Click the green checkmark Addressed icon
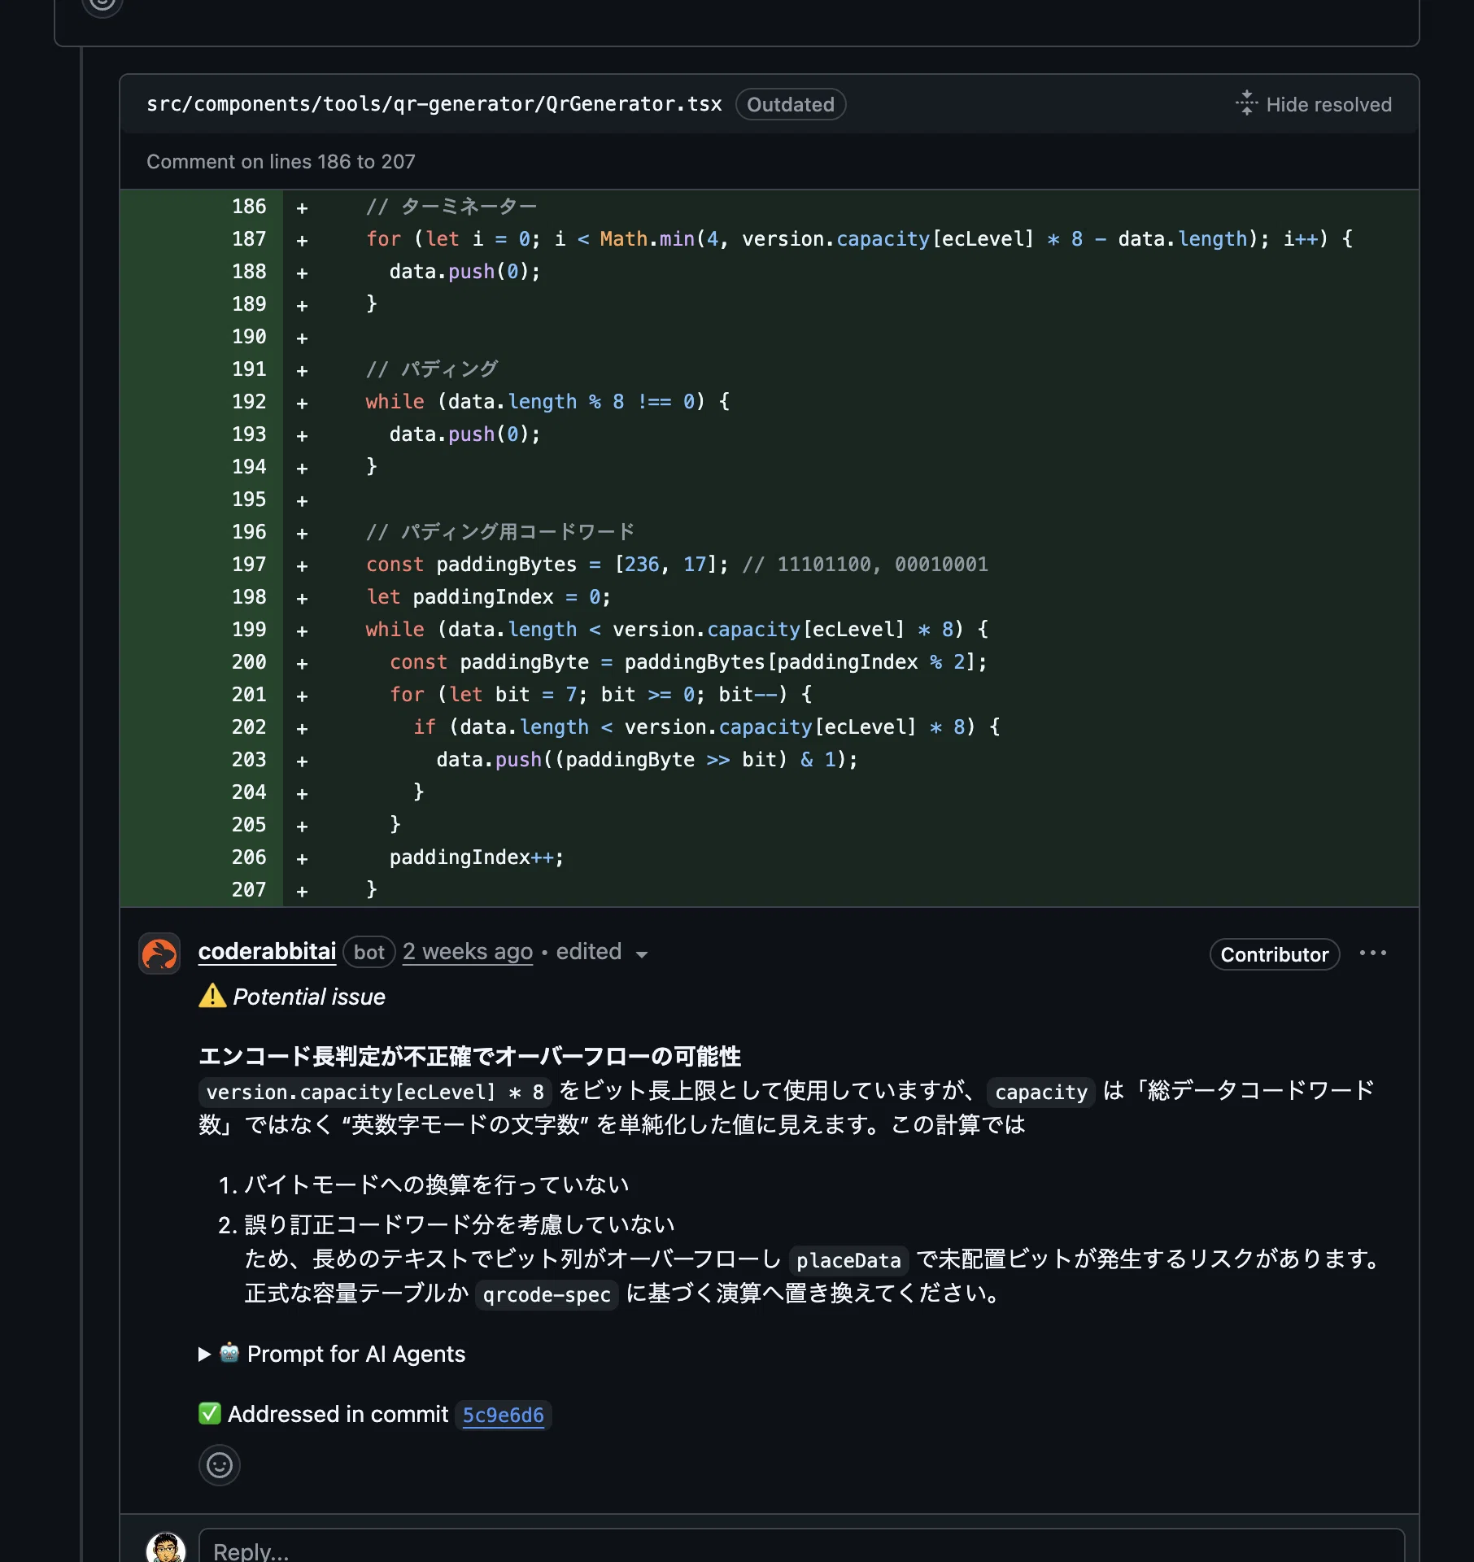 point(210,1413)
